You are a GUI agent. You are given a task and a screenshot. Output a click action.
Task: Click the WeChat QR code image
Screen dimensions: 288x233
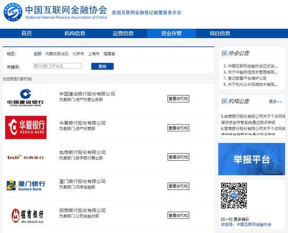click(234, 195)
